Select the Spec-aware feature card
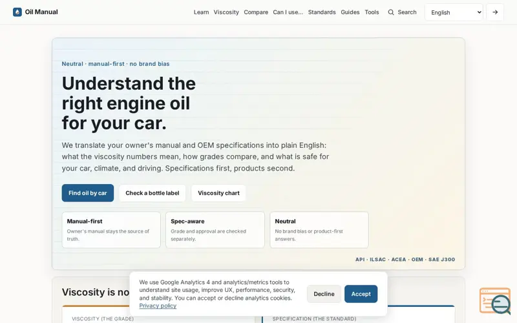The height and width of the screenshot is (323, 517). point(215,230)
